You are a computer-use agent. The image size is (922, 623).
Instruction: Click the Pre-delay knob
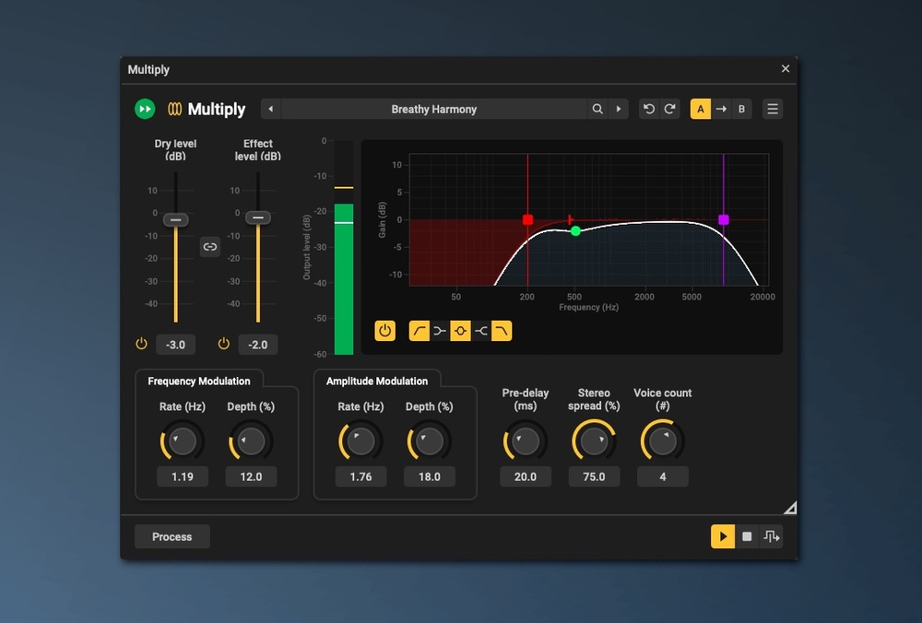click(526, 441)
